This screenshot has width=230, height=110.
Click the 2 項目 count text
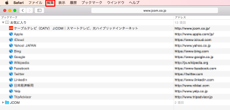tap(179, 103)
